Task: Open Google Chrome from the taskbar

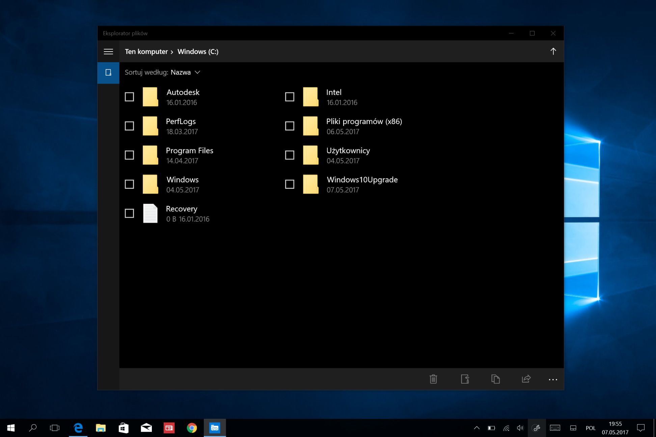Action: tap(192, 428)
